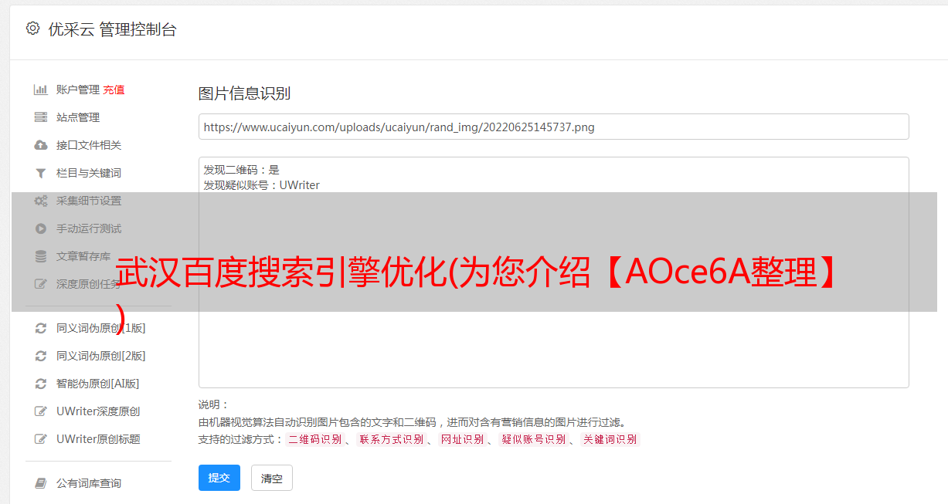
Task: Open 公有词库查询 in sidebar
Action: [89, 483]
